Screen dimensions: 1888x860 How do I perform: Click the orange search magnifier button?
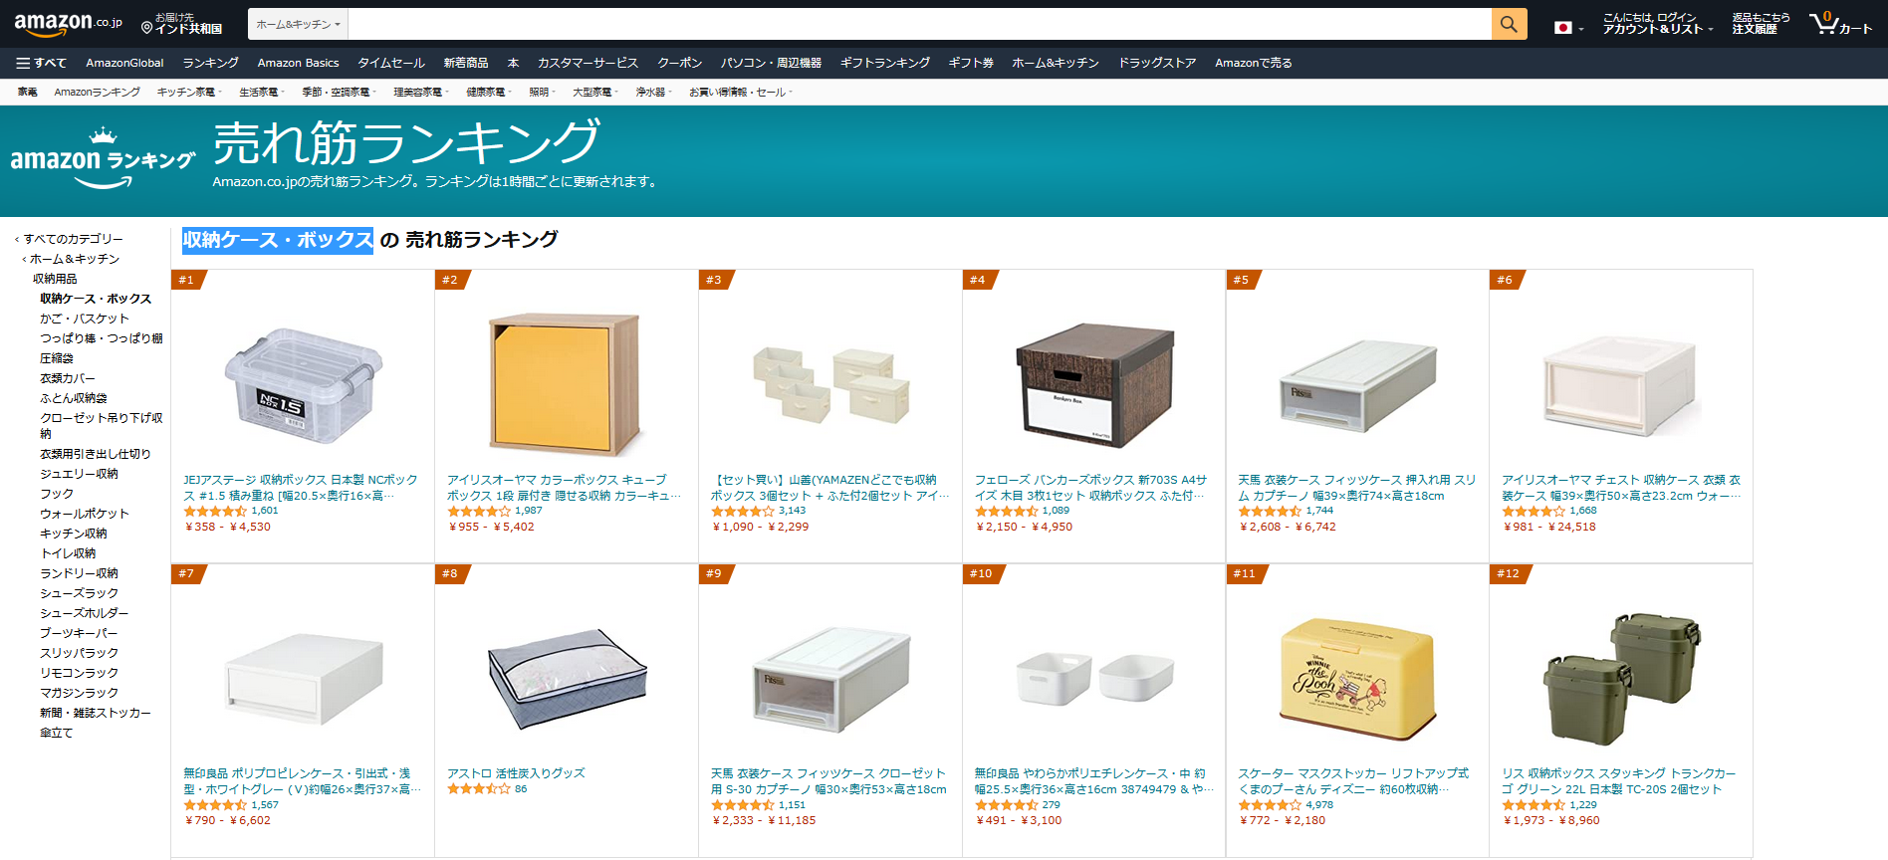click(1509, 24)
